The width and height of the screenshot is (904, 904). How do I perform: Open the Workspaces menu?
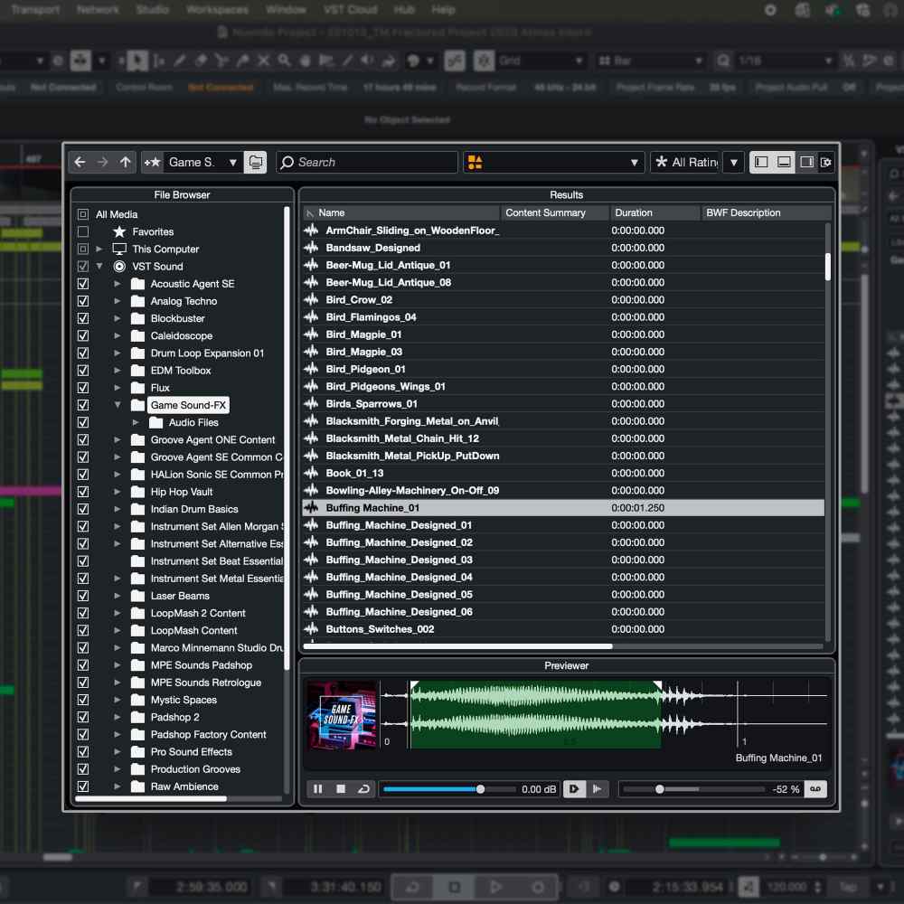click(217, 10)
